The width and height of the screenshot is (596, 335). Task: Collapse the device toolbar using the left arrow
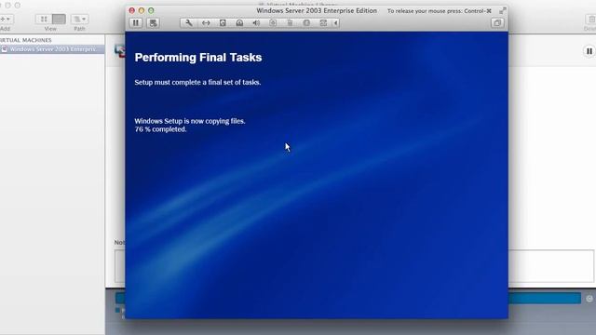[335, 22]
